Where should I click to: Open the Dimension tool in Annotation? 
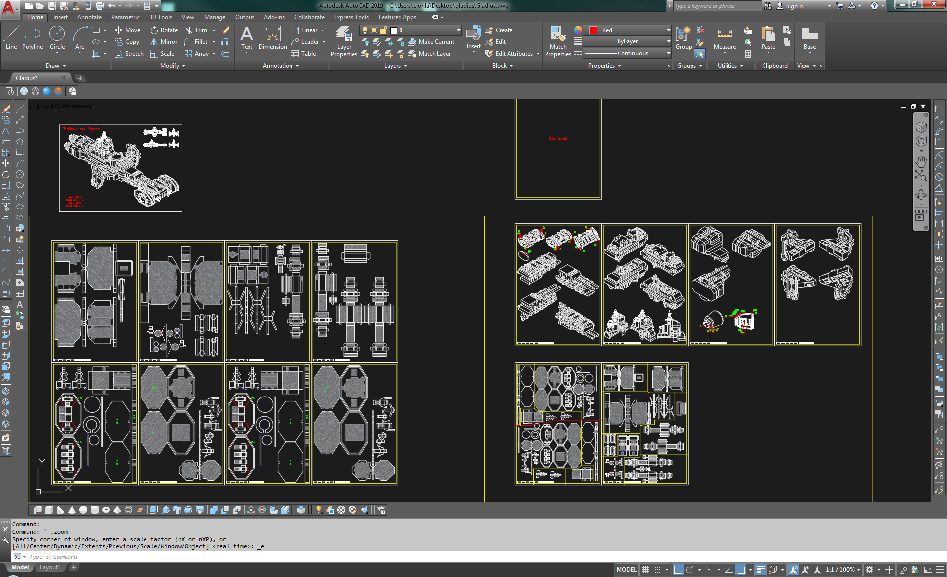273,37
